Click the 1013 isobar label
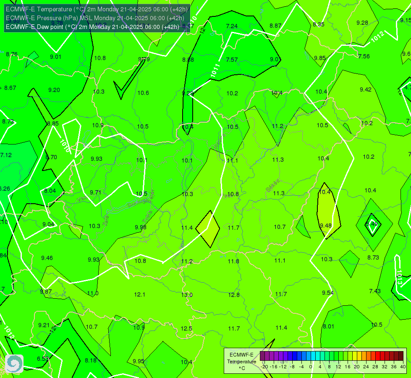 [x=399, y=278]
